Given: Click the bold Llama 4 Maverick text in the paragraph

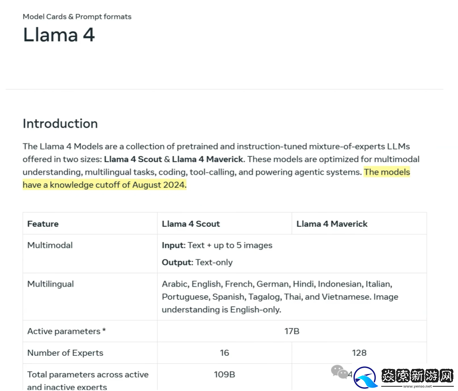Looking at the screenshot, I should (x=207, y=159).
